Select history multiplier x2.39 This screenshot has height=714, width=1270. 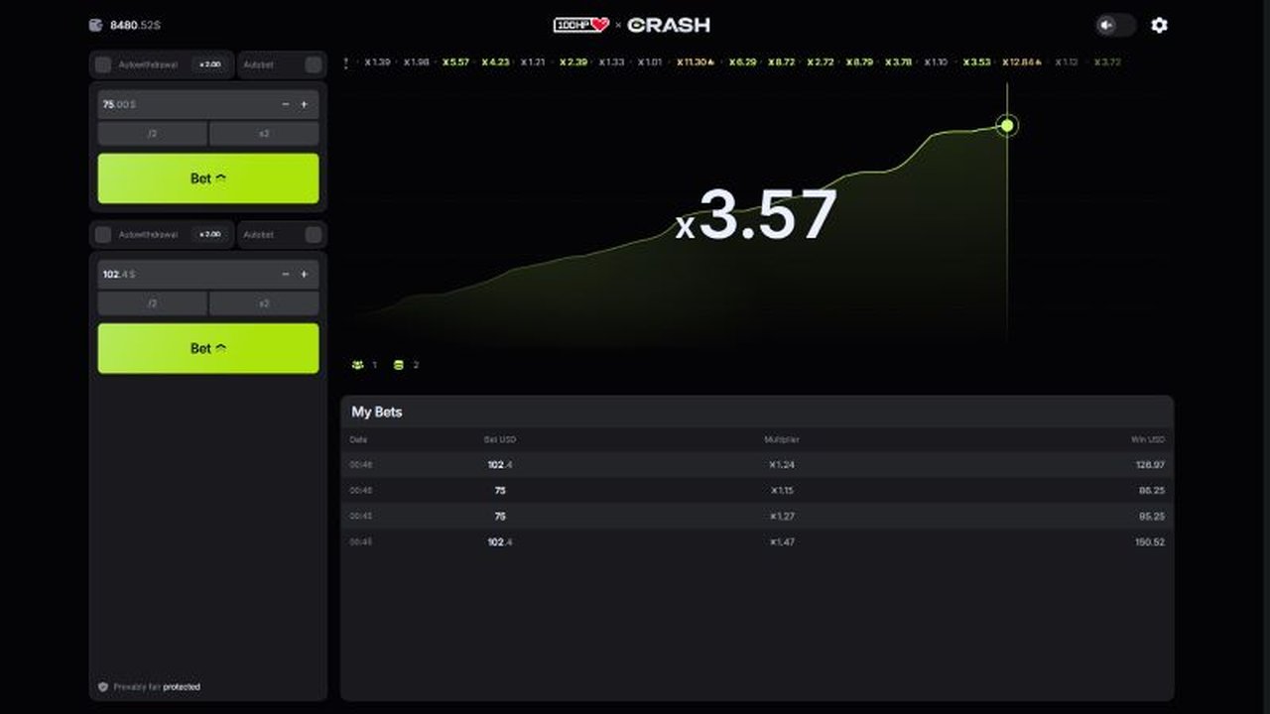point(572,62)
